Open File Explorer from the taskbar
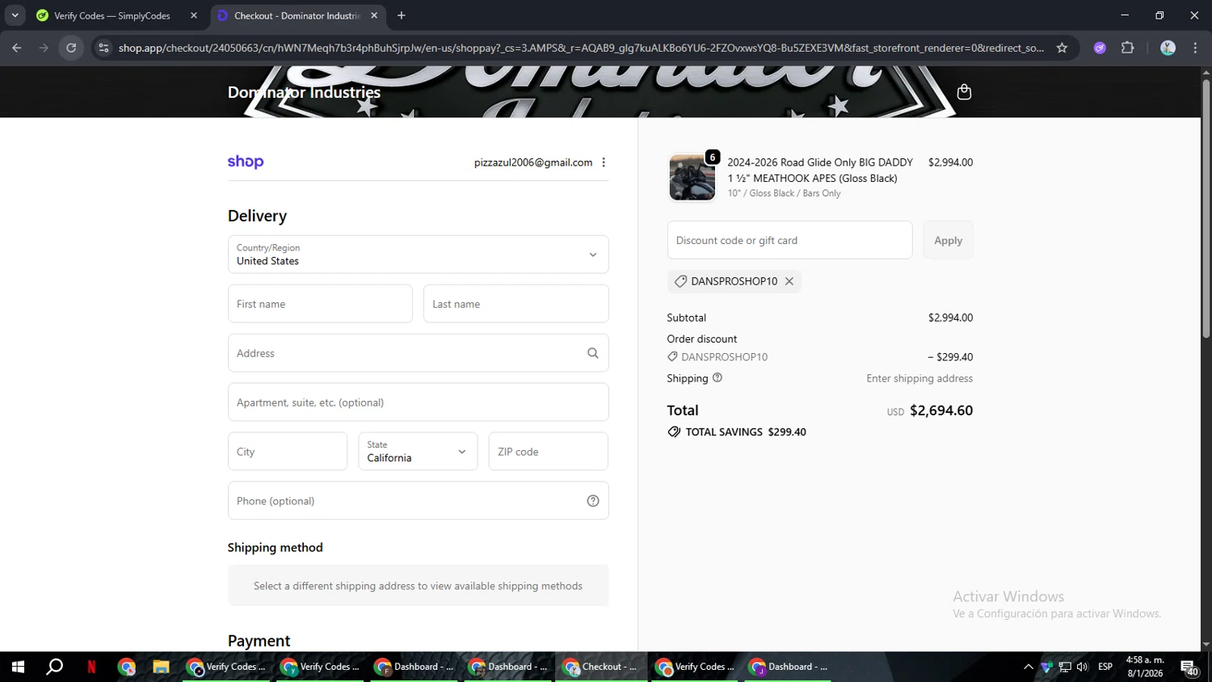 [161, 667]
